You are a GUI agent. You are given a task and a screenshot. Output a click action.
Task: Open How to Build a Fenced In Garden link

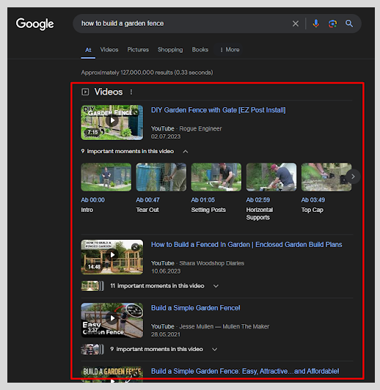click(x=246, y=245)
